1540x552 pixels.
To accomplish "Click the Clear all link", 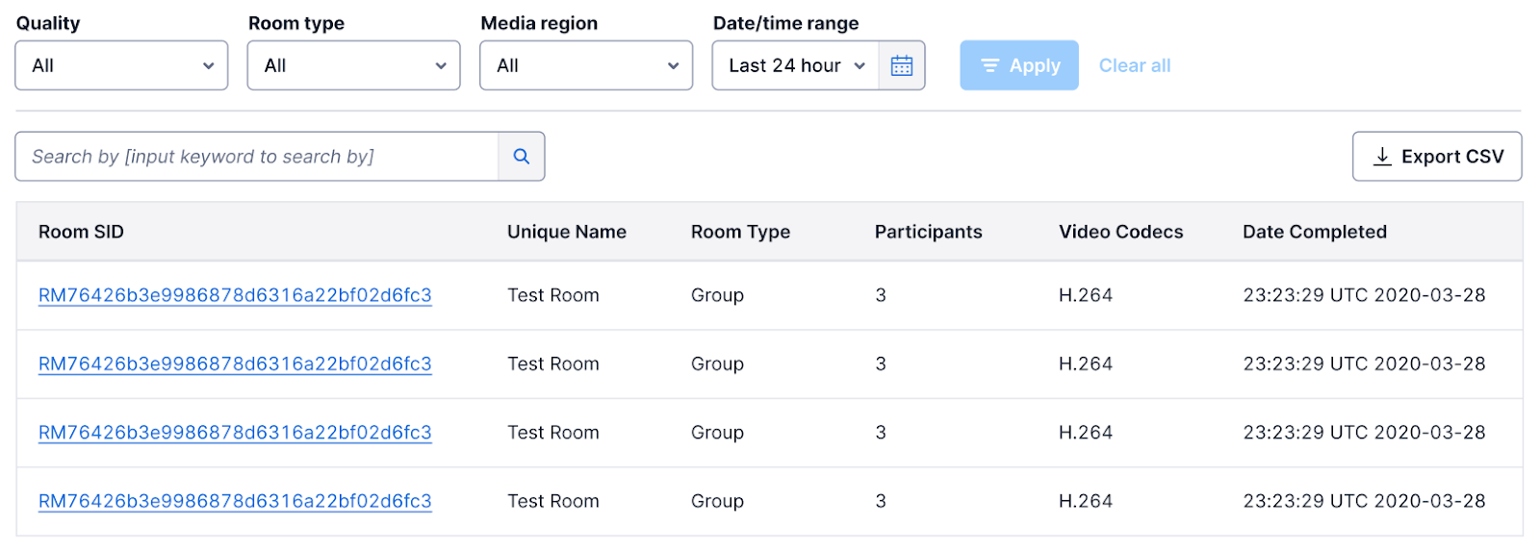I will click(1135, 65).
